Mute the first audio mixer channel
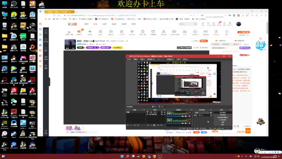This screenshot has height=159, width=282. coord(186,116)
